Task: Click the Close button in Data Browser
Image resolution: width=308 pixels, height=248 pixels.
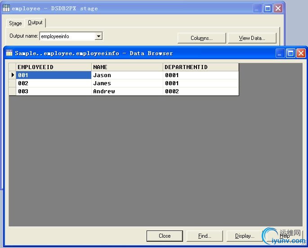Action: [165, 236]
